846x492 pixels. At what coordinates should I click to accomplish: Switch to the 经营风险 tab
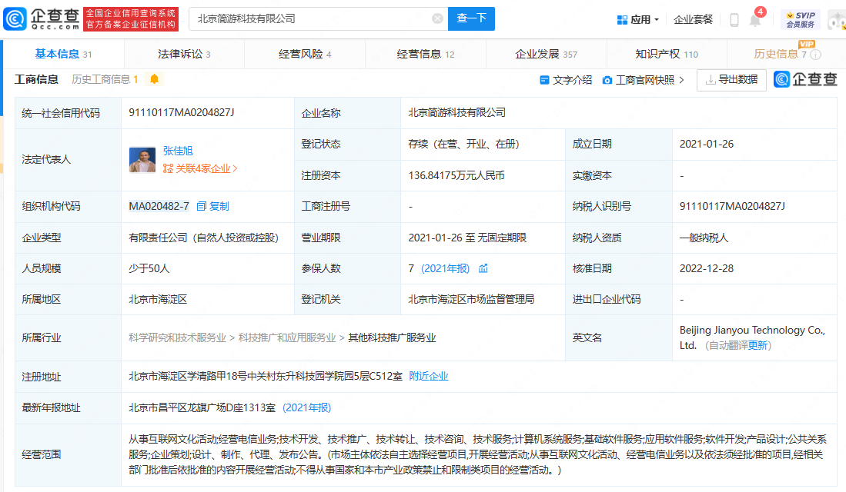[305, 54]
